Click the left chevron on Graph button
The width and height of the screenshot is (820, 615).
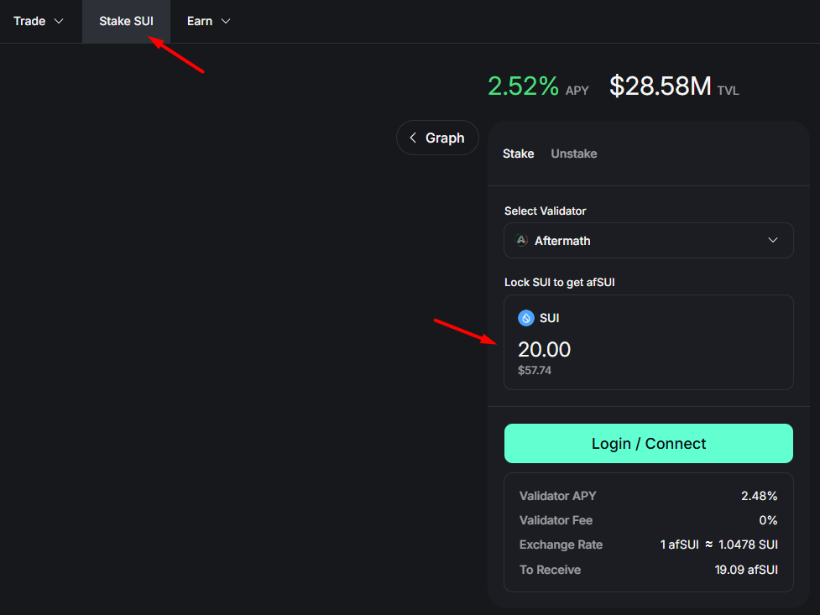[413, 138]
